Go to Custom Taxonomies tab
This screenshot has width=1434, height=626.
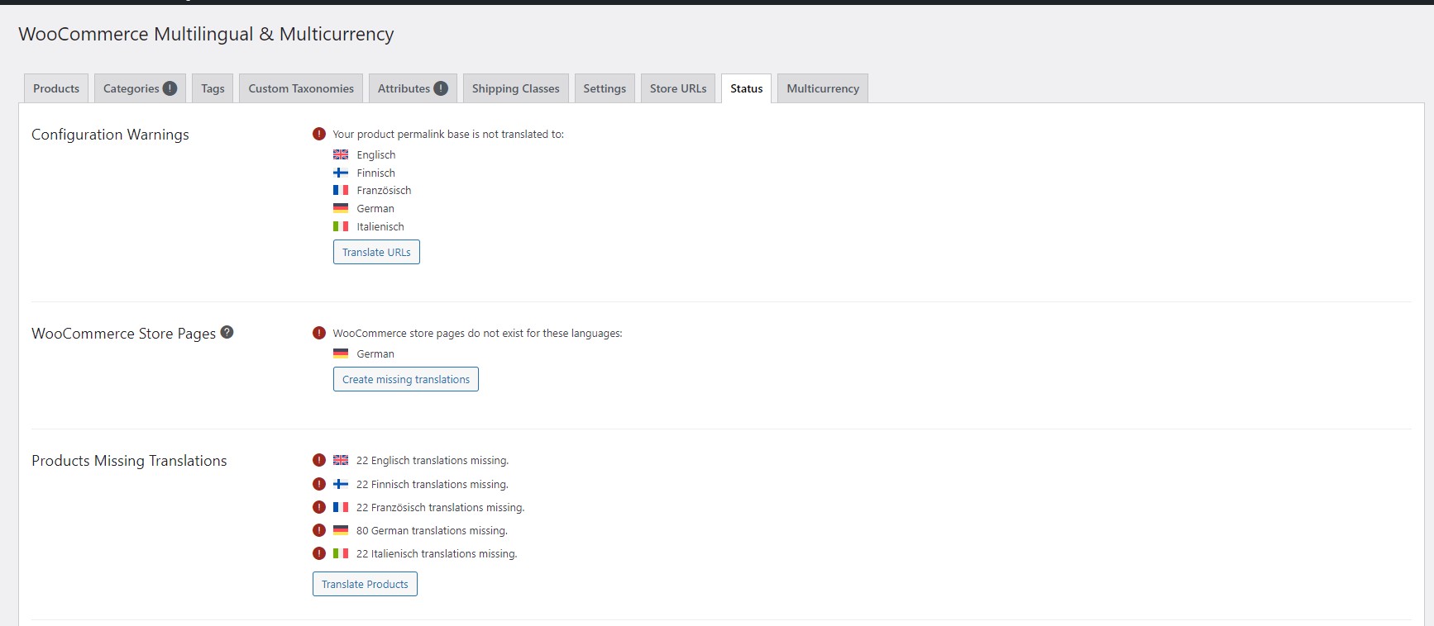click(301, 88)
